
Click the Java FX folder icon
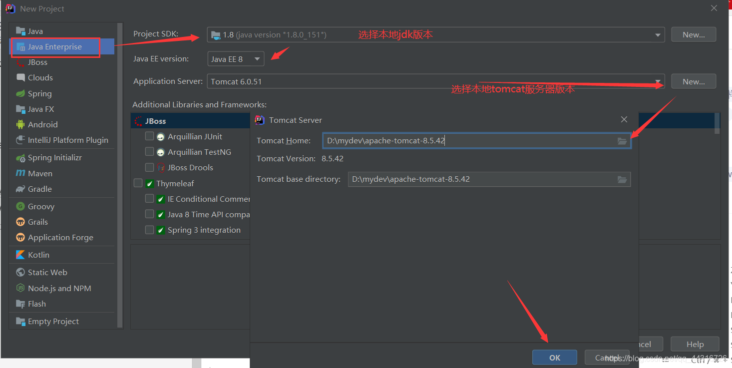20,109
